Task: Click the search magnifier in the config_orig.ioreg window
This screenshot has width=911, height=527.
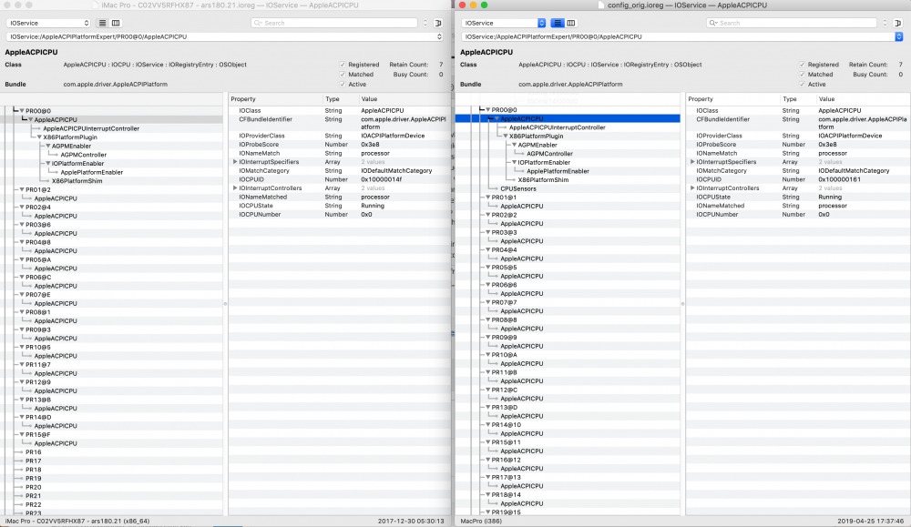Action: (x=713, y=24)
